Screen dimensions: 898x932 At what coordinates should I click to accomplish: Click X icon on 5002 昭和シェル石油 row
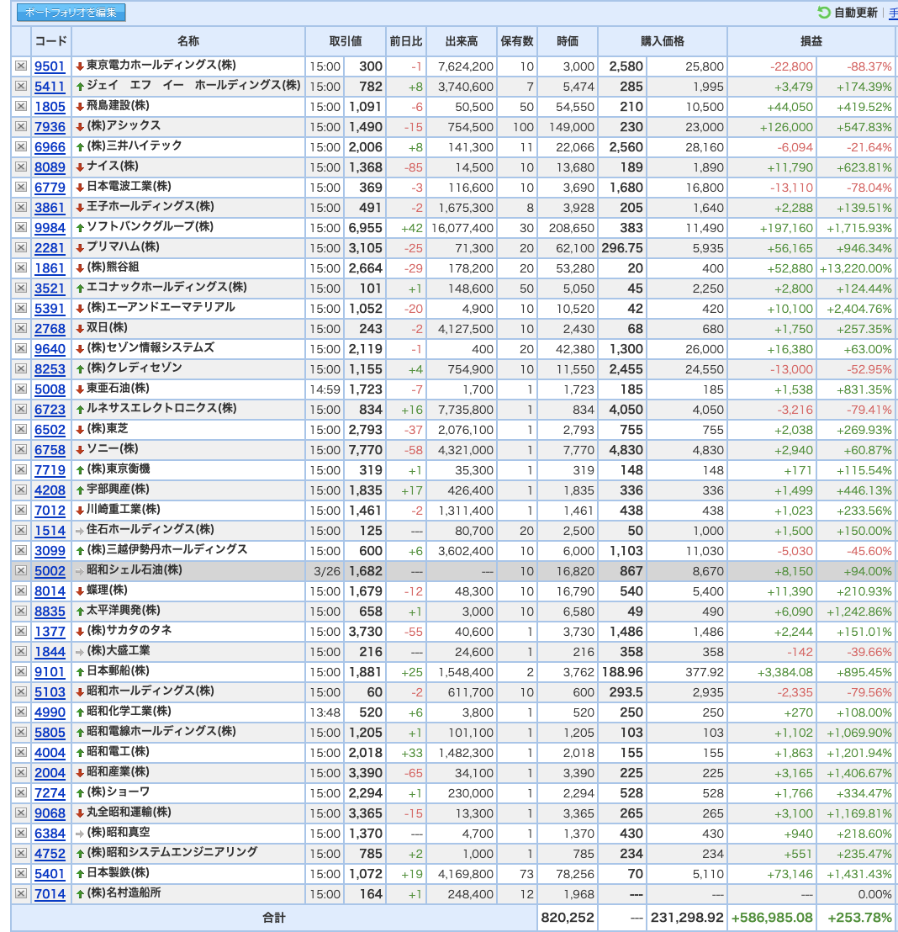21,571
